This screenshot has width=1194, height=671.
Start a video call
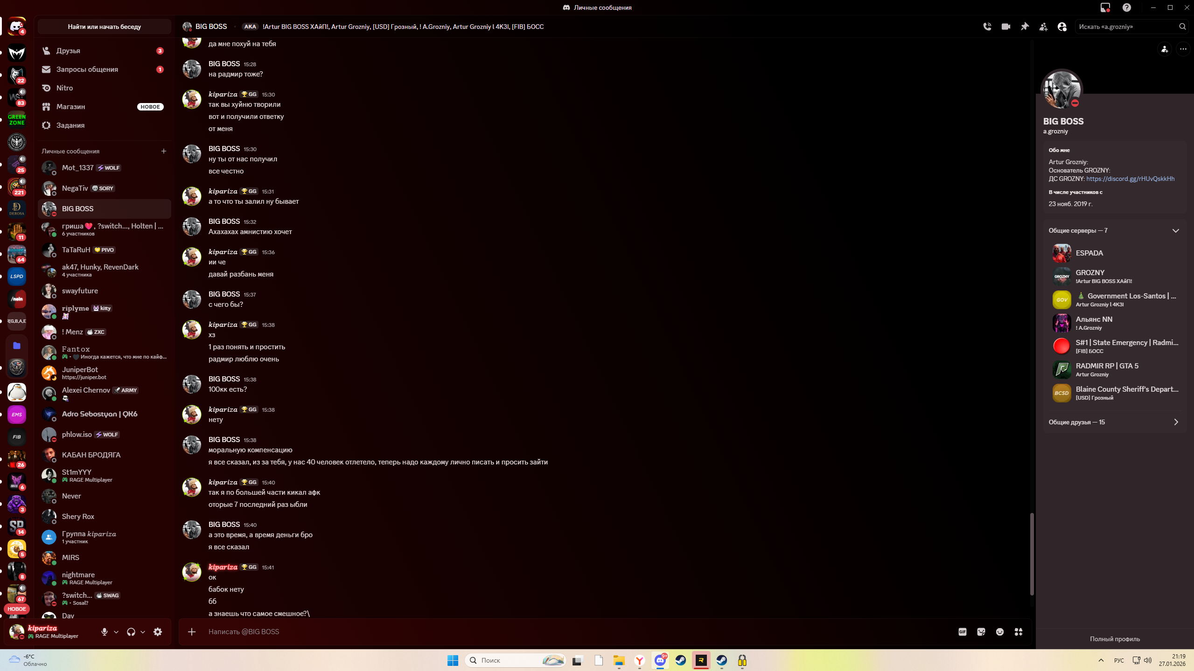click(1005, 27)
